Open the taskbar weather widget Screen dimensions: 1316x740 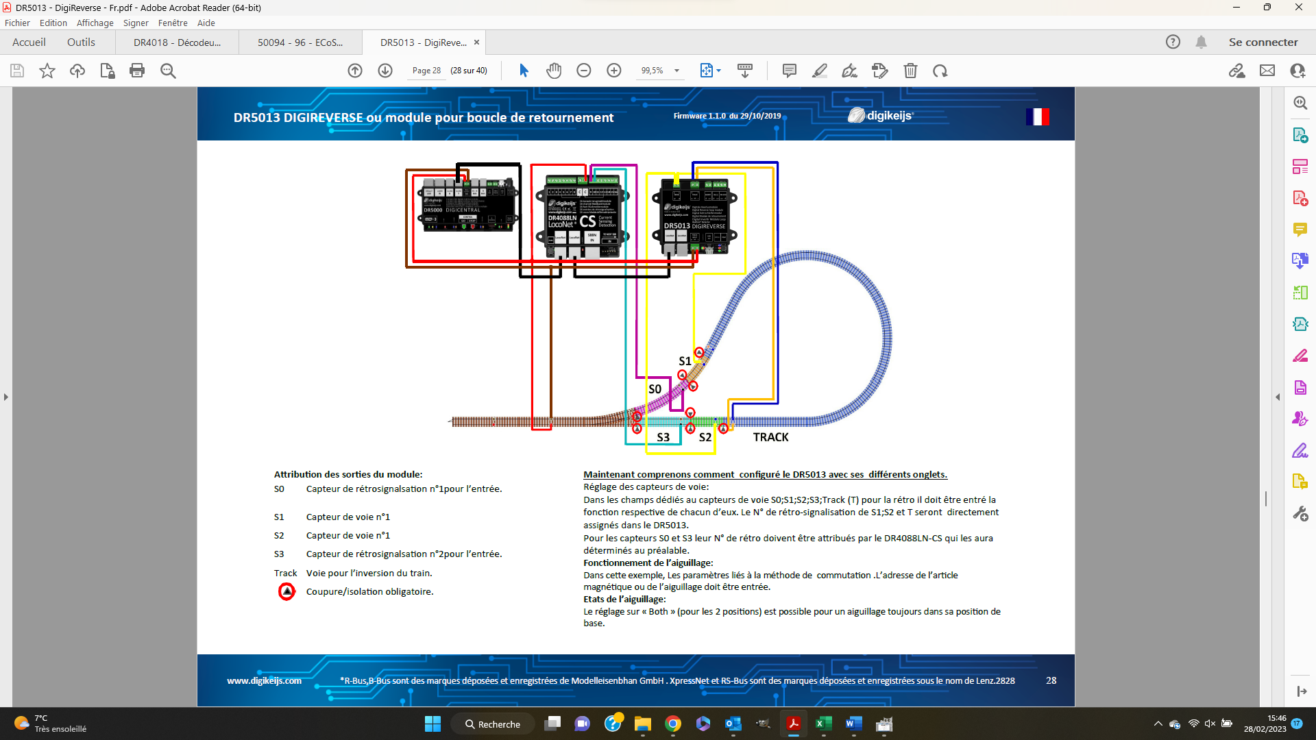tap(50, 724)
